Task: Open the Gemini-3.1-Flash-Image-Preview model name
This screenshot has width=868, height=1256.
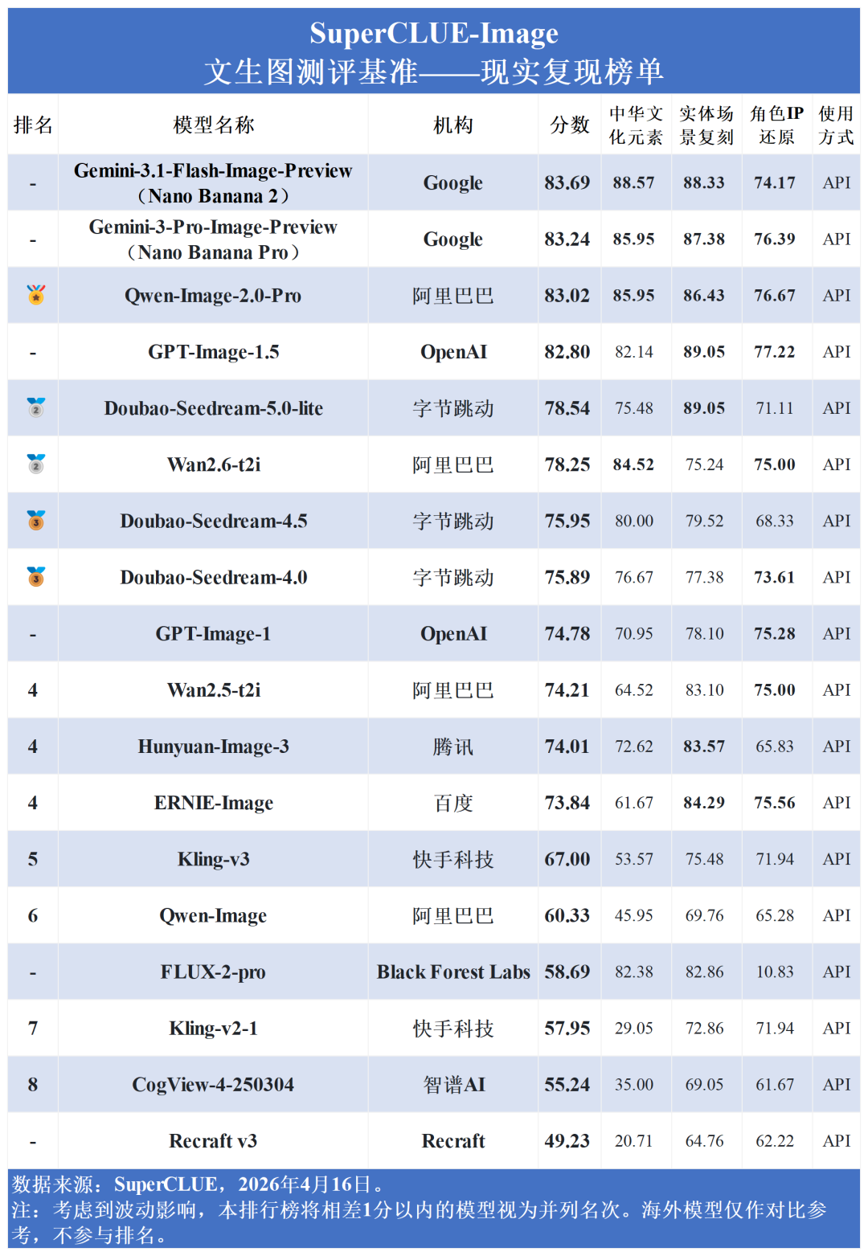Action: [213, 171]
